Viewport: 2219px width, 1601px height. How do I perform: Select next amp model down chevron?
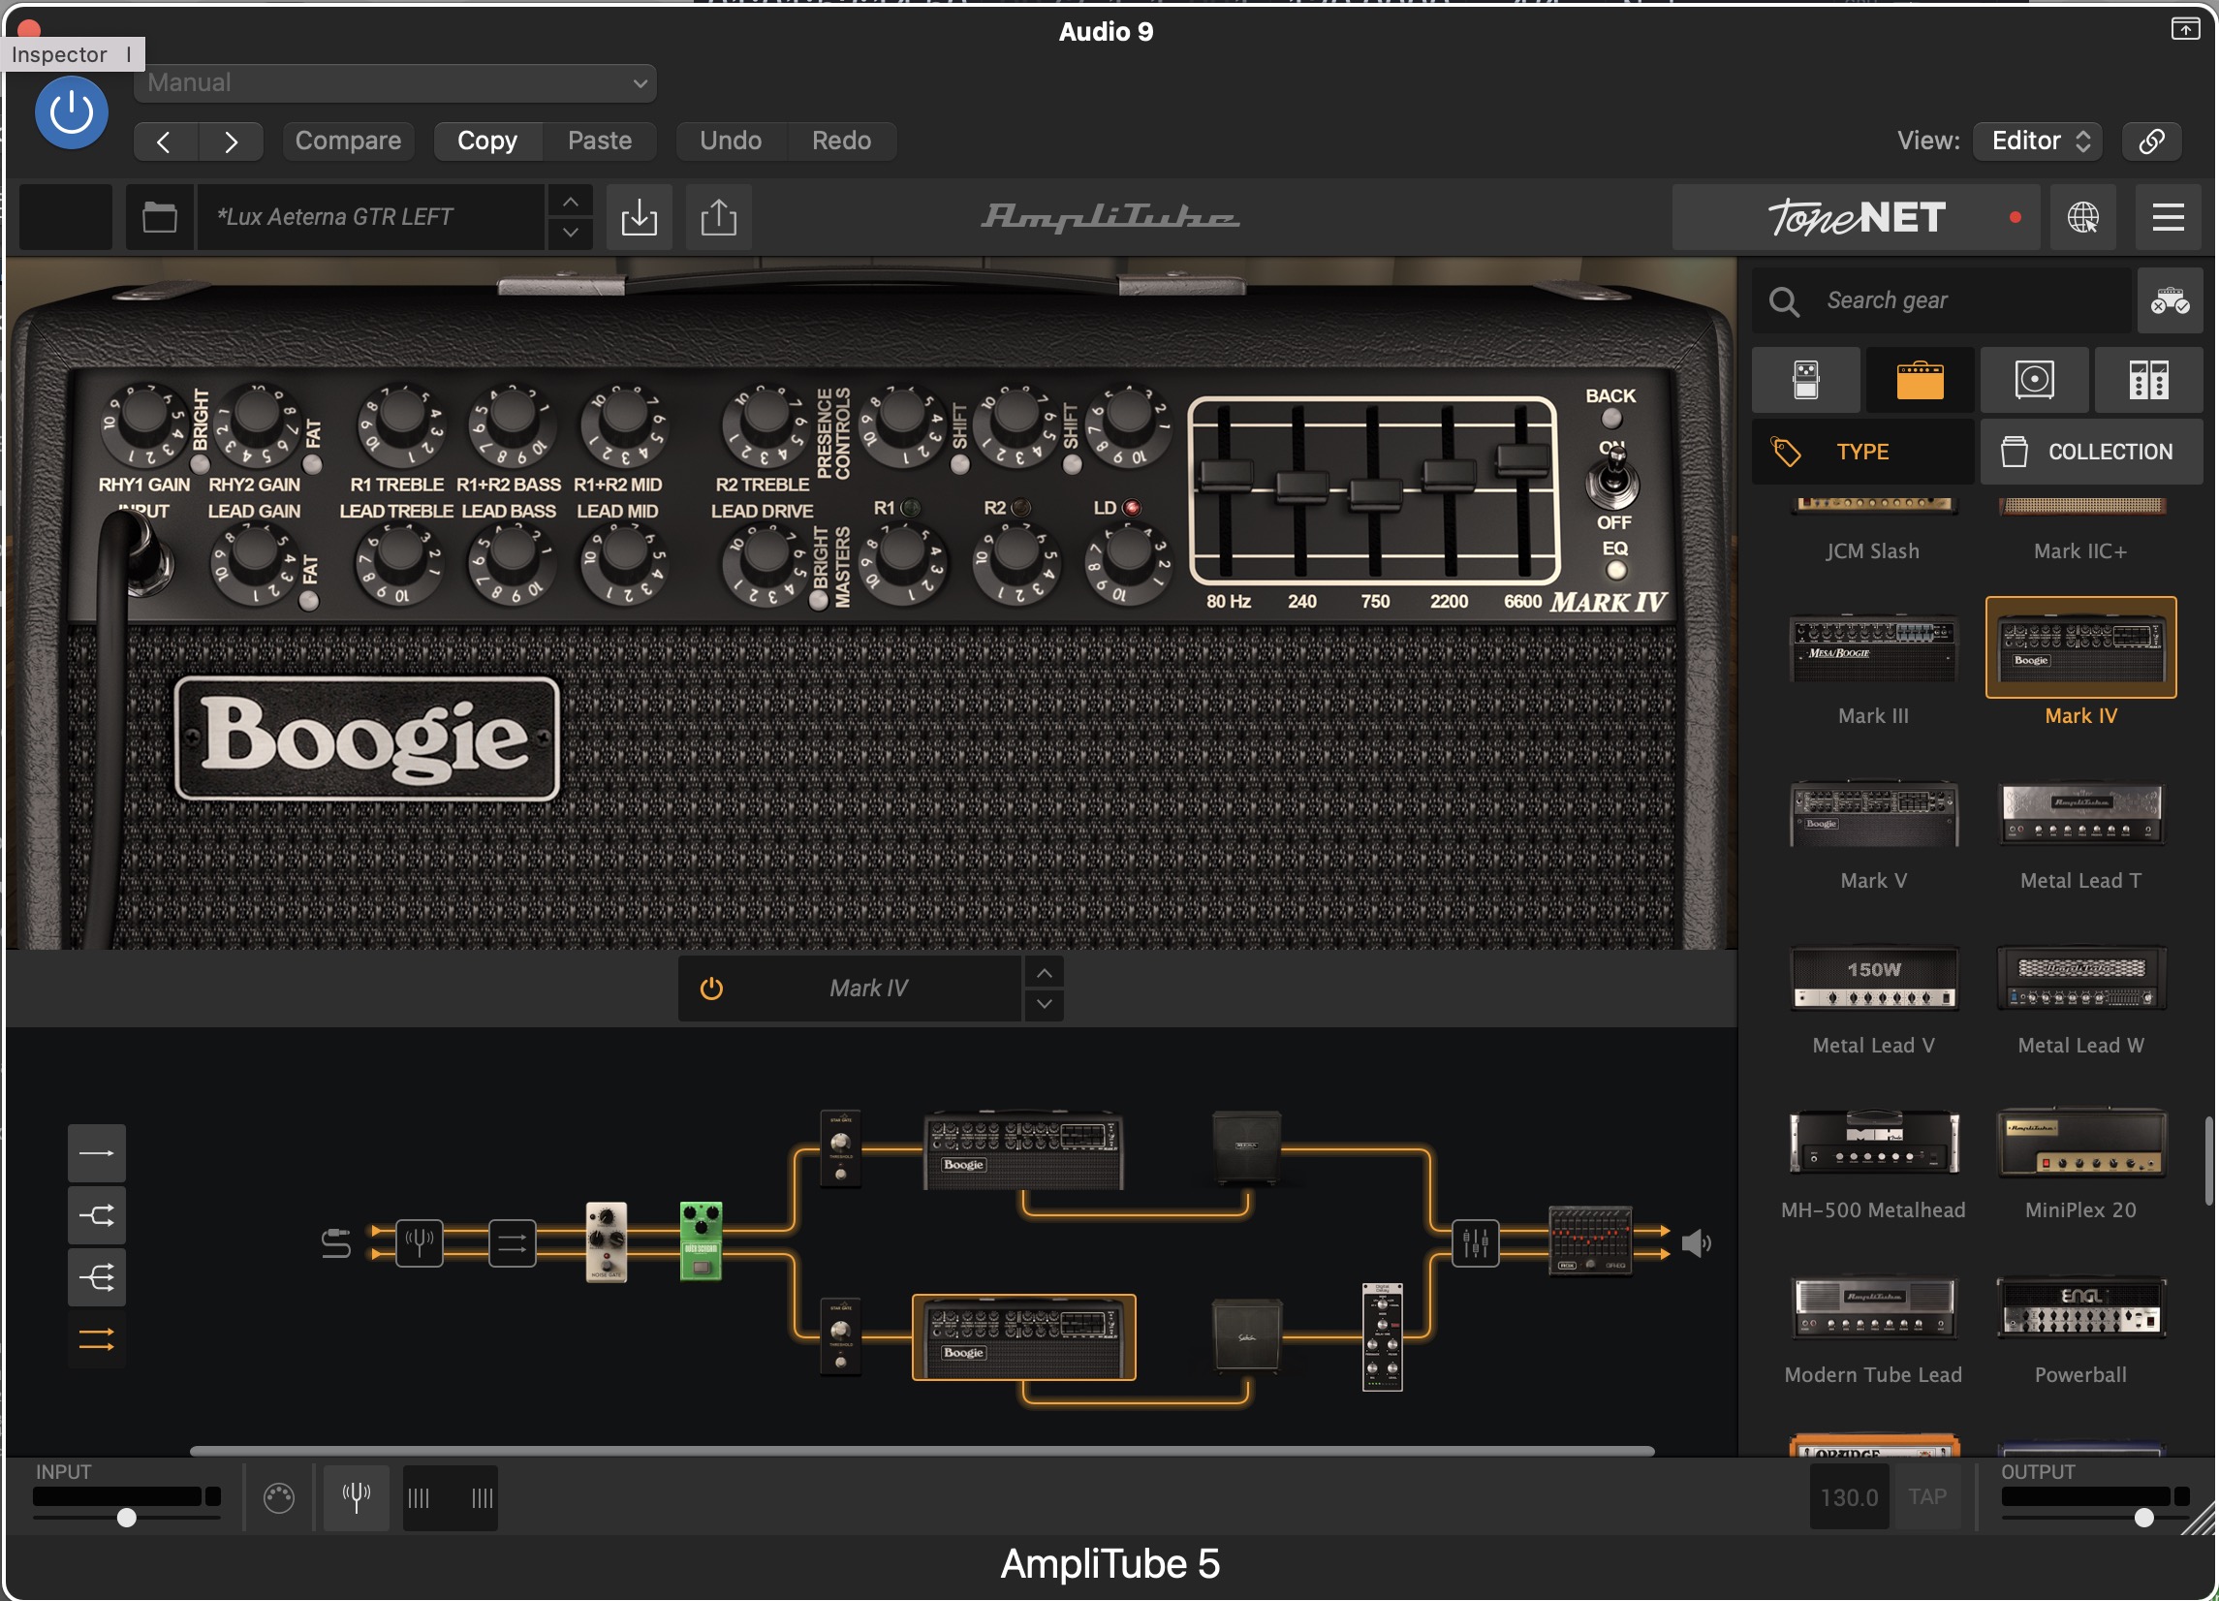pos(1044,1003)
